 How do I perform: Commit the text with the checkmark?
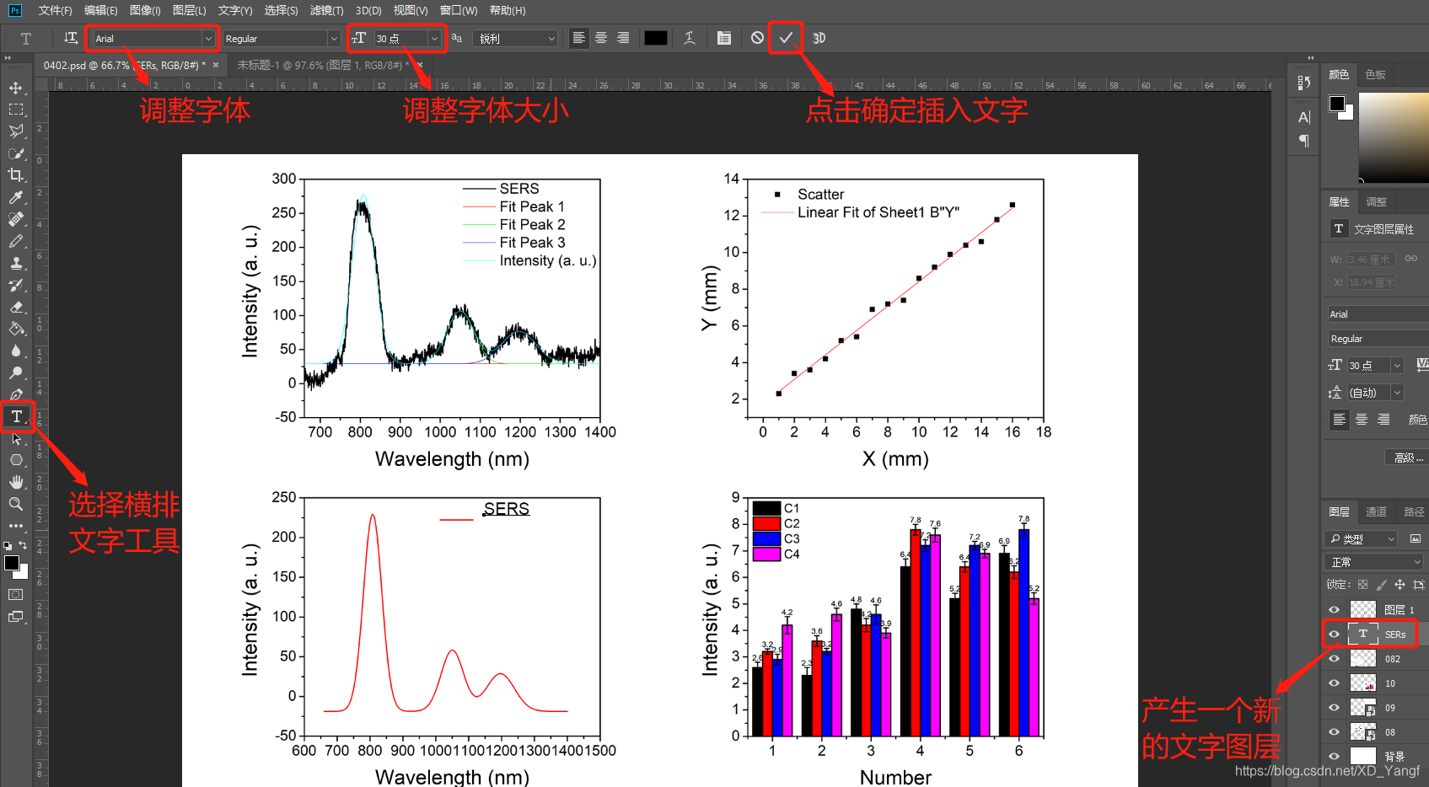pos(786,38)
